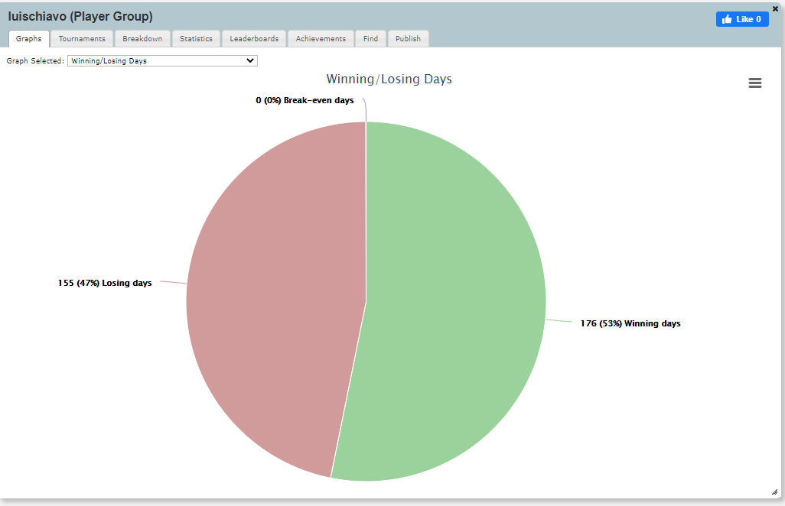The image size is (785, 506).
Task: Click the 'Graph Selected:' label
Action: coord(35,60)
